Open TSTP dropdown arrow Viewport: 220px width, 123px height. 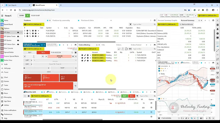click(x=76, y=68)
